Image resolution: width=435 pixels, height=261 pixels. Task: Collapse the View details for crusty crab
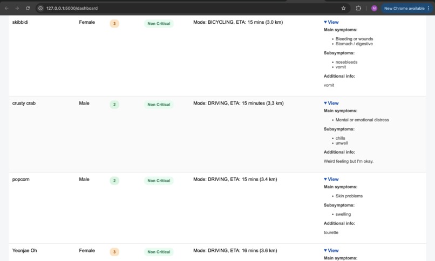click(331, 103)
